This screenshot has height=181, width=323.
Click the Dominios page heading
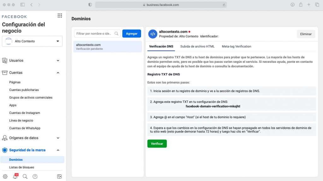pos(81,19)
